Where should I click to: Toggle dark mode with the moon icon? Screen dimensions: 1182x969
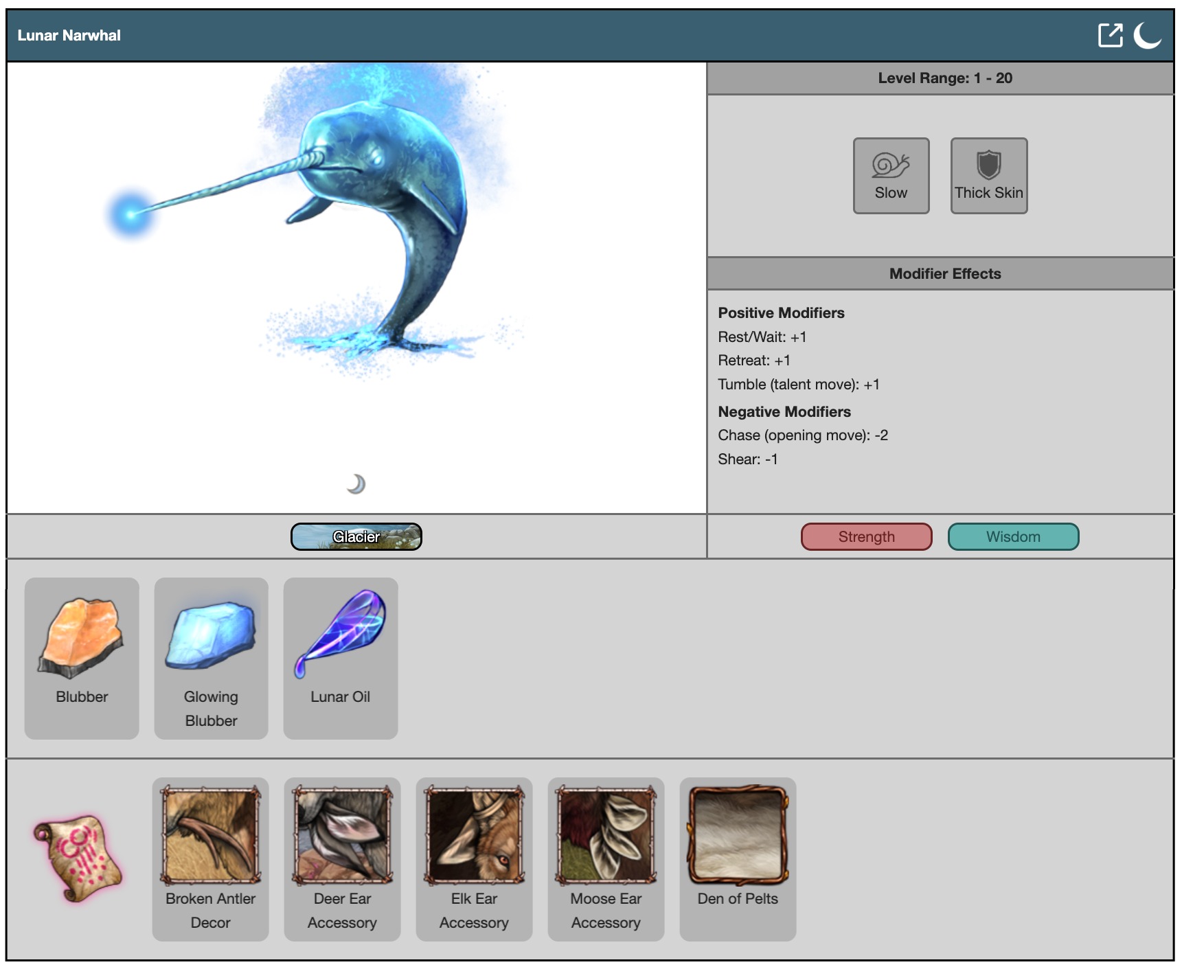pyautogui.click(x=1146, y=35)
